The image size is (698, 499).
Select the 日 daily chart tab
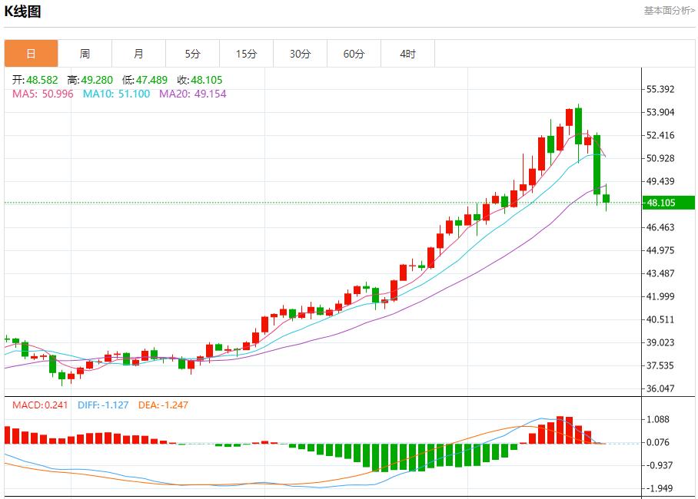click(x=31, y=54)
